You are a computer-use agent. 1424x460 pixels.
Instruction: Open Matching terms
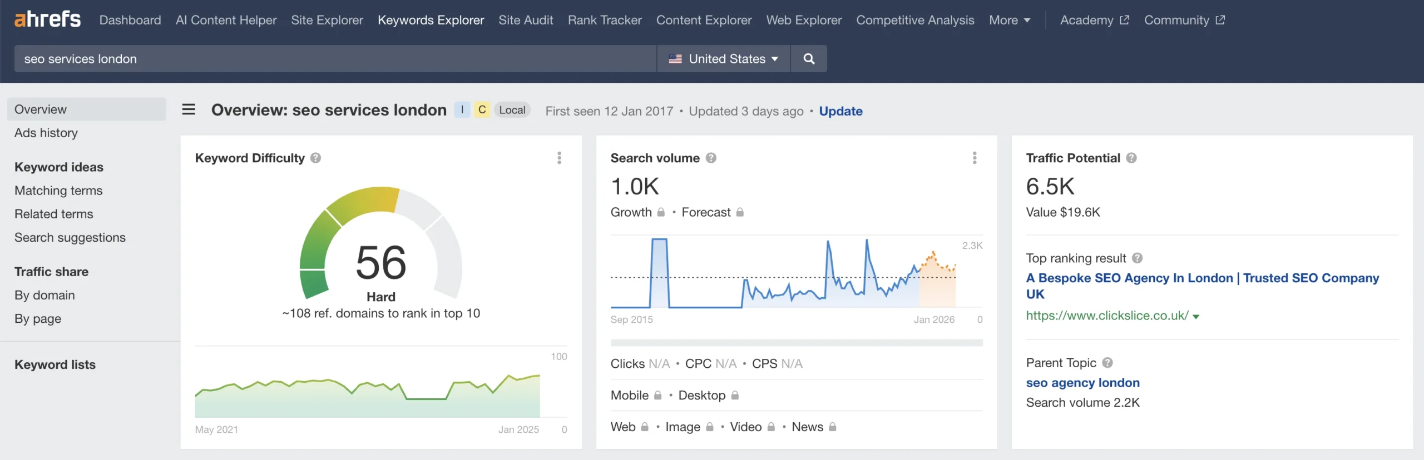click(58, 191)
